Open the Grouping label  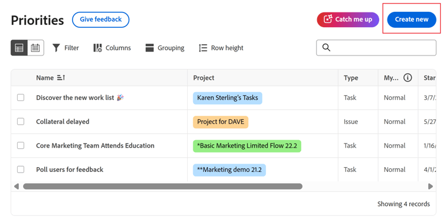click(x=171, y=48)
